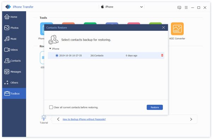Click the 261Contacts entry text

97,55
